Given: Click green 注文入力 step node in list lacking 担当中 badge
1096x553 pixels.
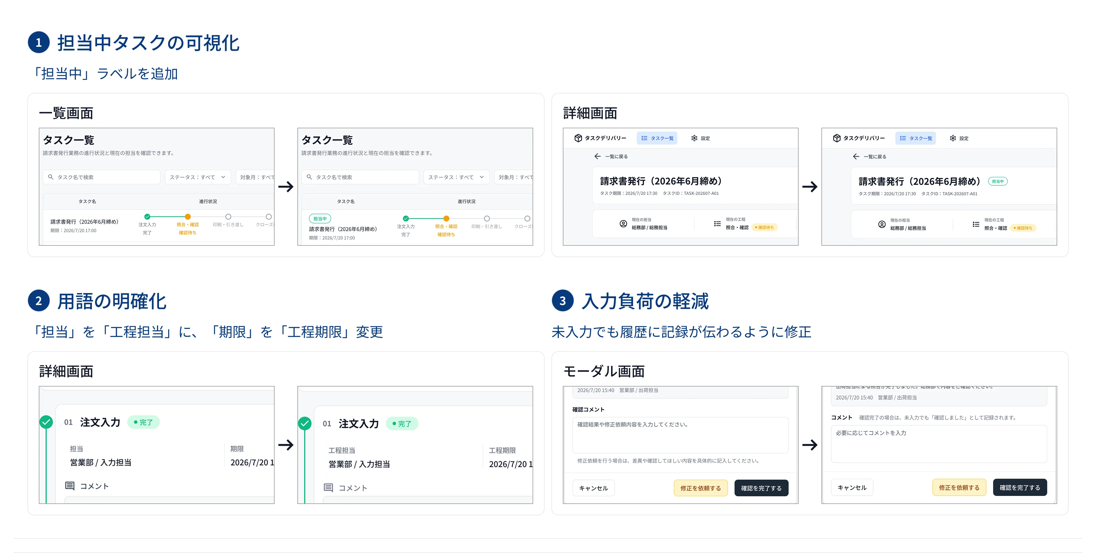Looking at the screenshot, I should click(147, 216).
